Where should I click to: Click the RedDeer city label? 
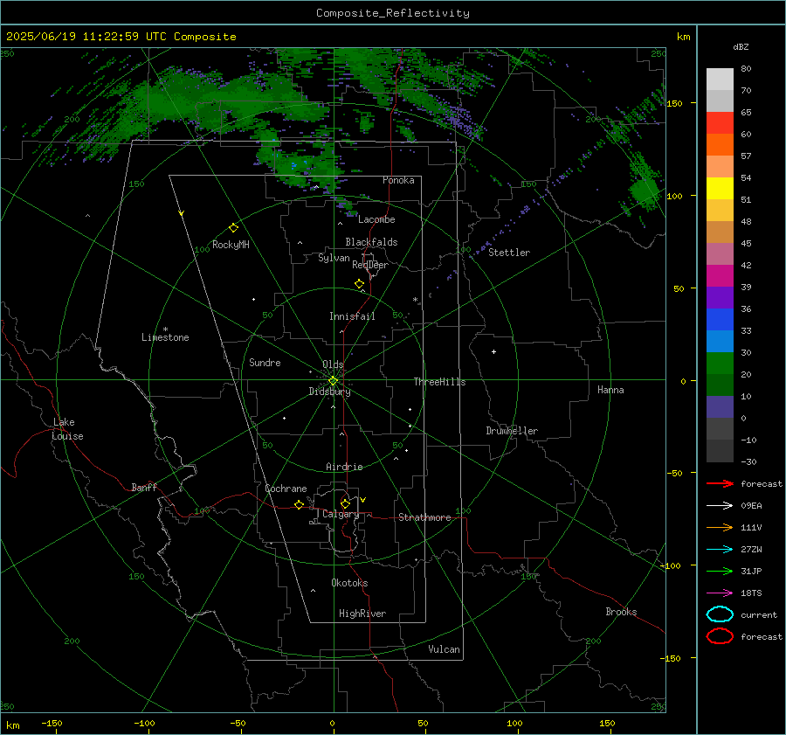coord(370,265)
